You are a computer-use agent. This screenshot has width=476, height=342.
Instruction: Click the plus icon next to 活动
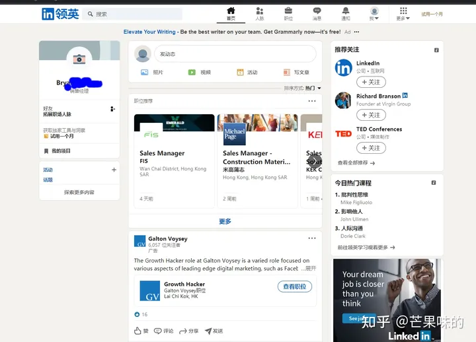point(114,170)
